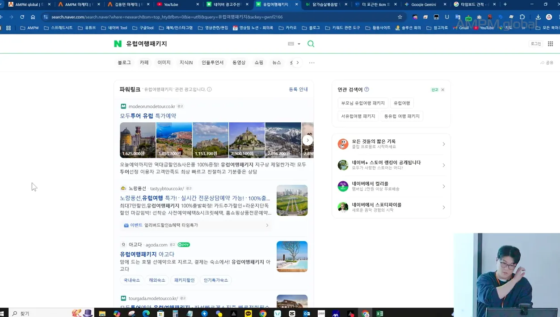560x317 pixels.
Task: Open the 노랑풍선 ad thumbnail image
Action: 292,200
